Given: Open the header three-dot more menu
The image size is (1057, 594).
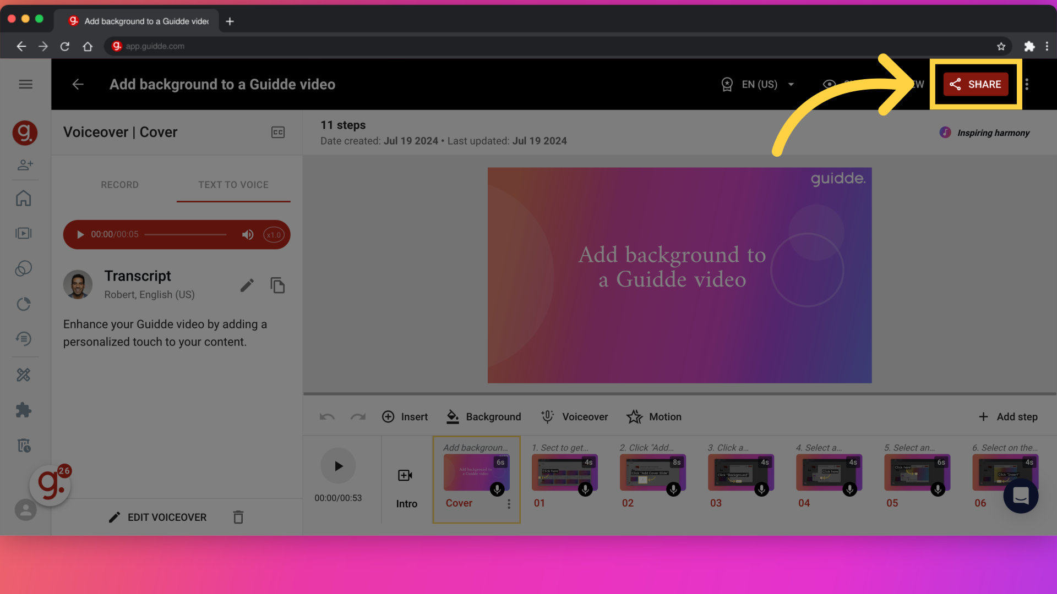Looking at the screenshot, I should click(x=1027, y=84).
